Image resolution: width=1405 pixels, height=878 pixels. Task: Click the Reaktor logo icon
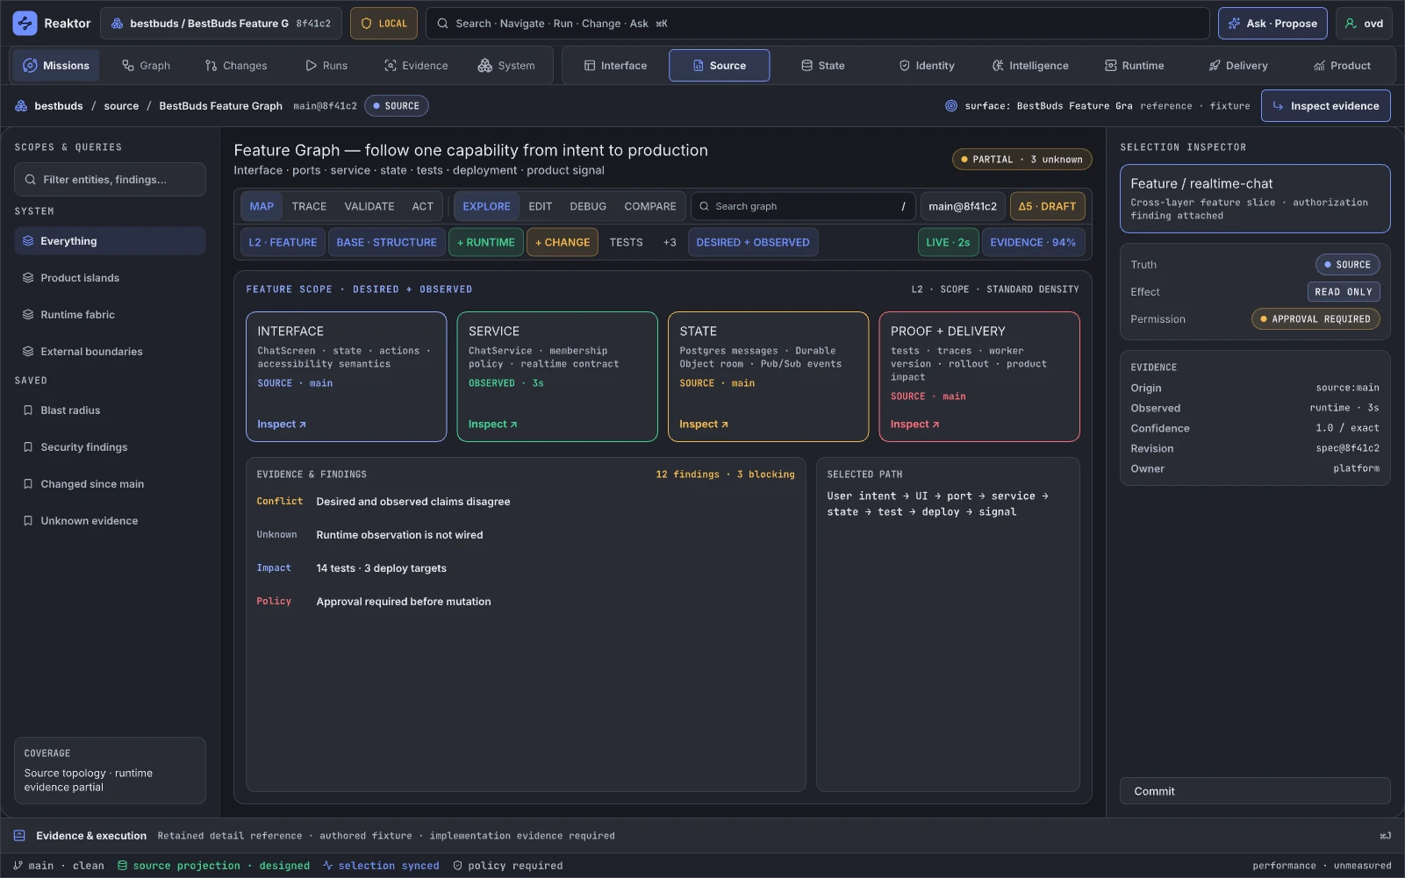25,24
